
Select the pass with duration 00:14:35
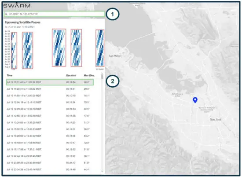[50, 116]
